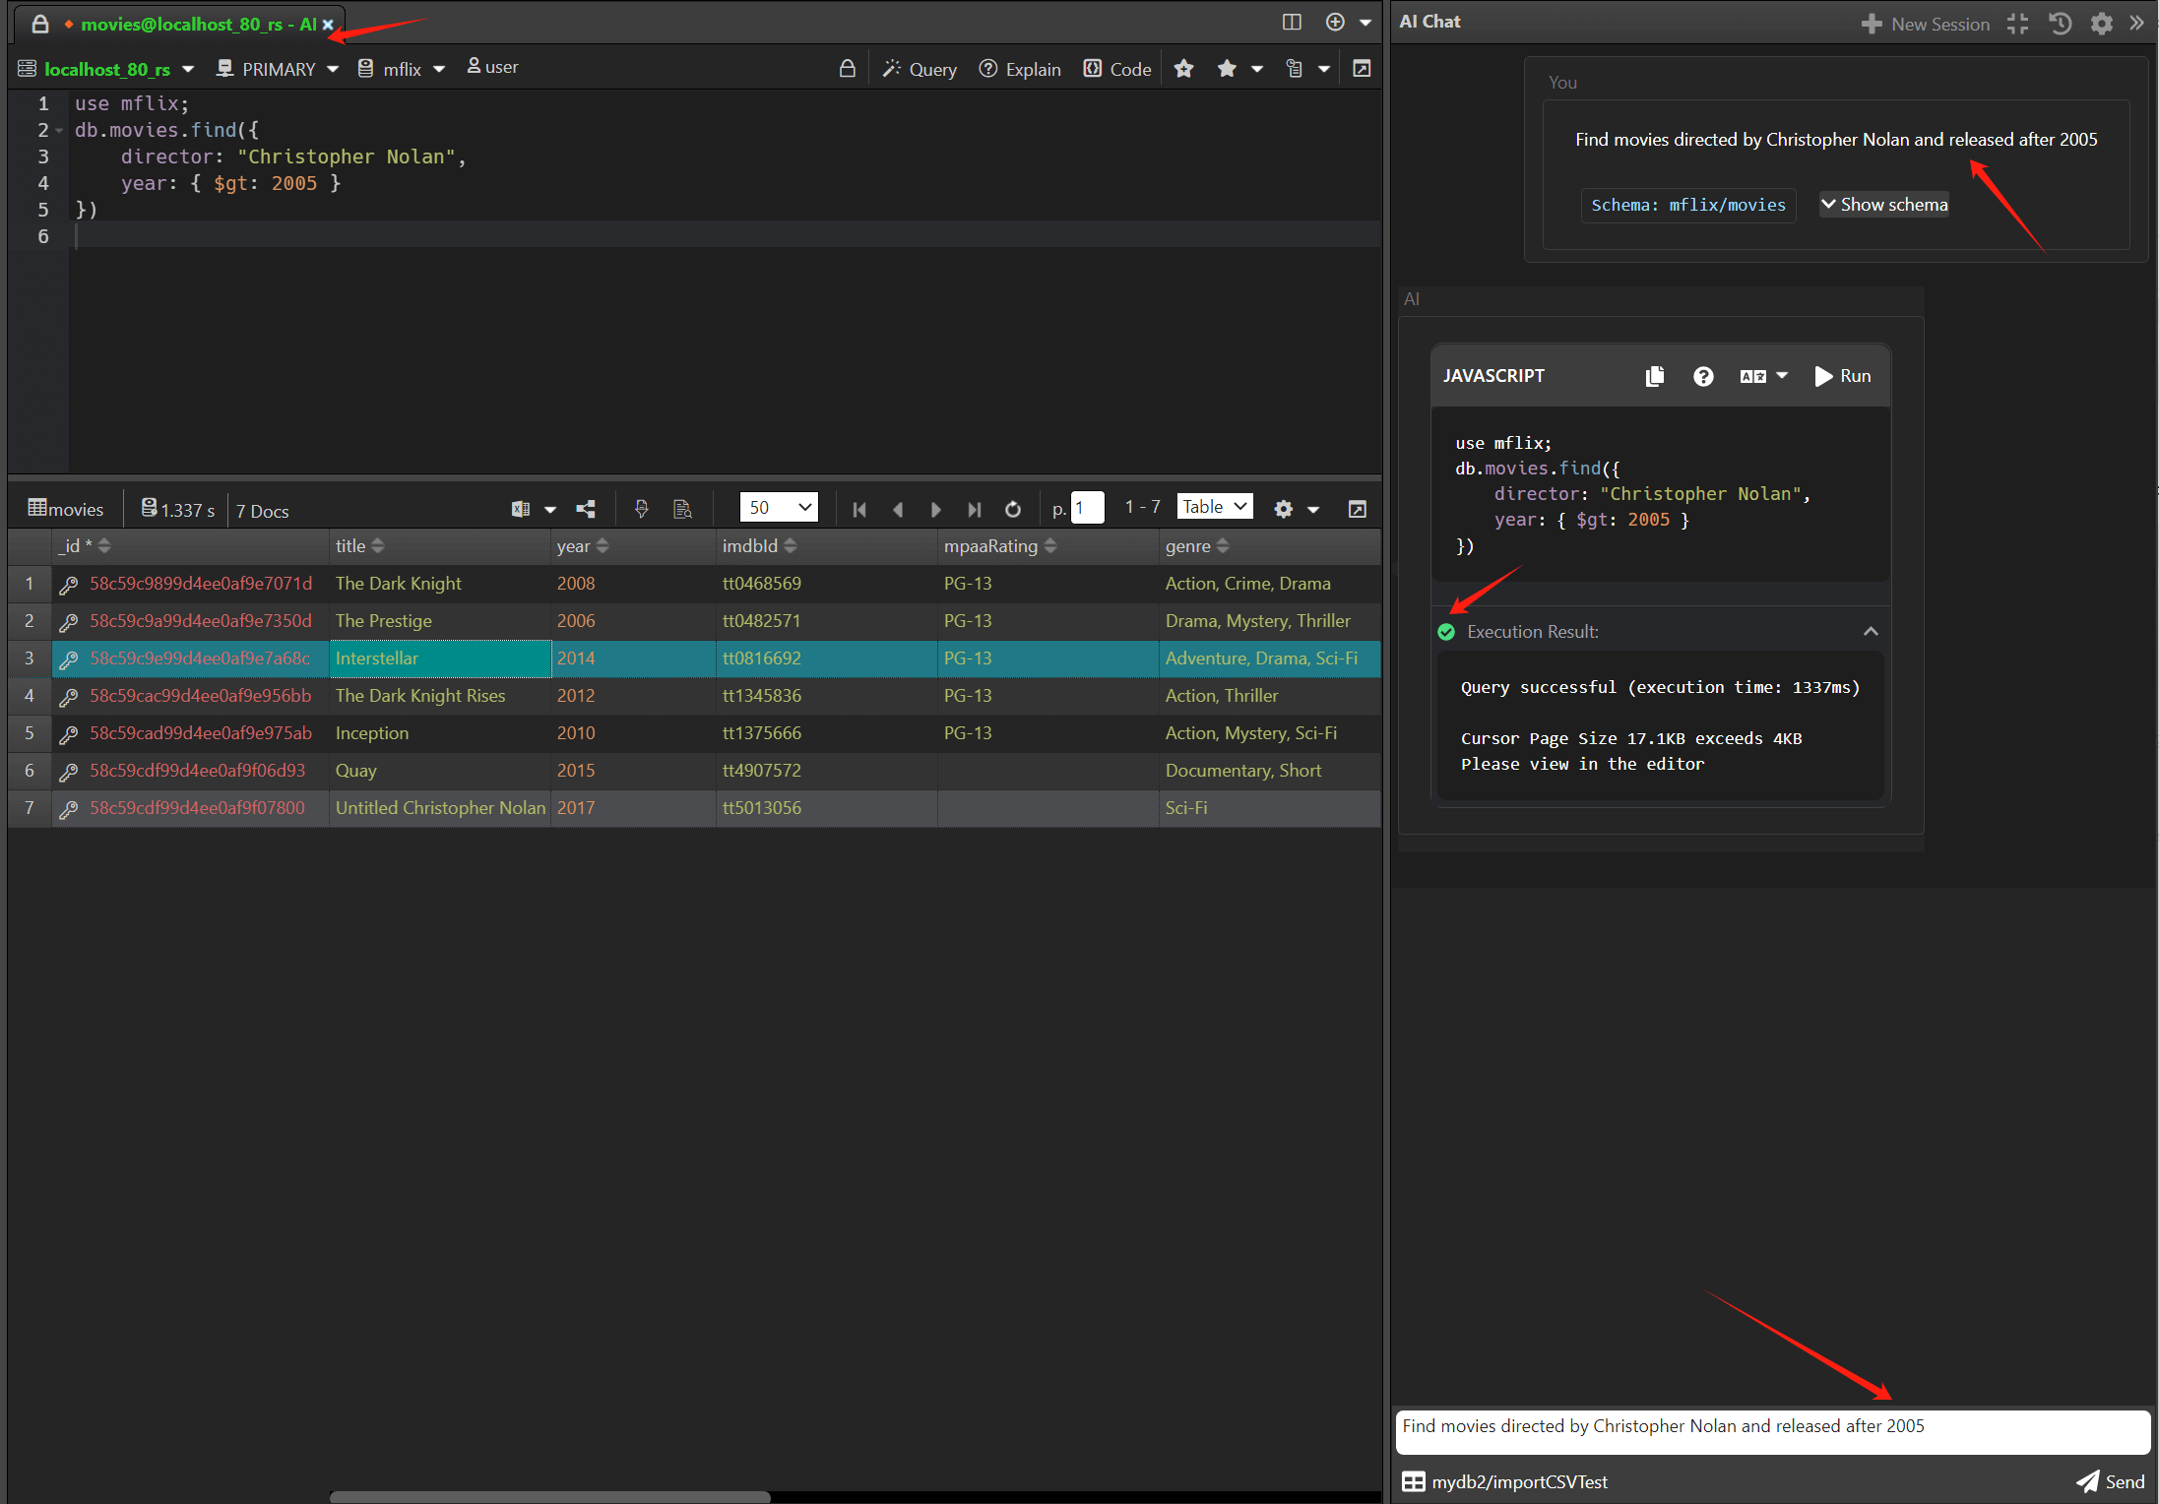
Task: Hide AI Chat panel with double-chevron icon
Action: pyautogui.click(x=2136, y=23)
